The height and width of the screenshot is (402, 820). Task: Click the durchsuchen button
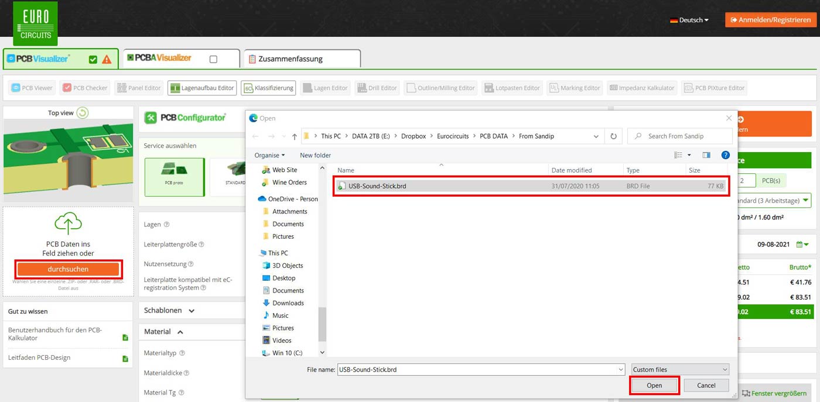[x=68, y=269]
